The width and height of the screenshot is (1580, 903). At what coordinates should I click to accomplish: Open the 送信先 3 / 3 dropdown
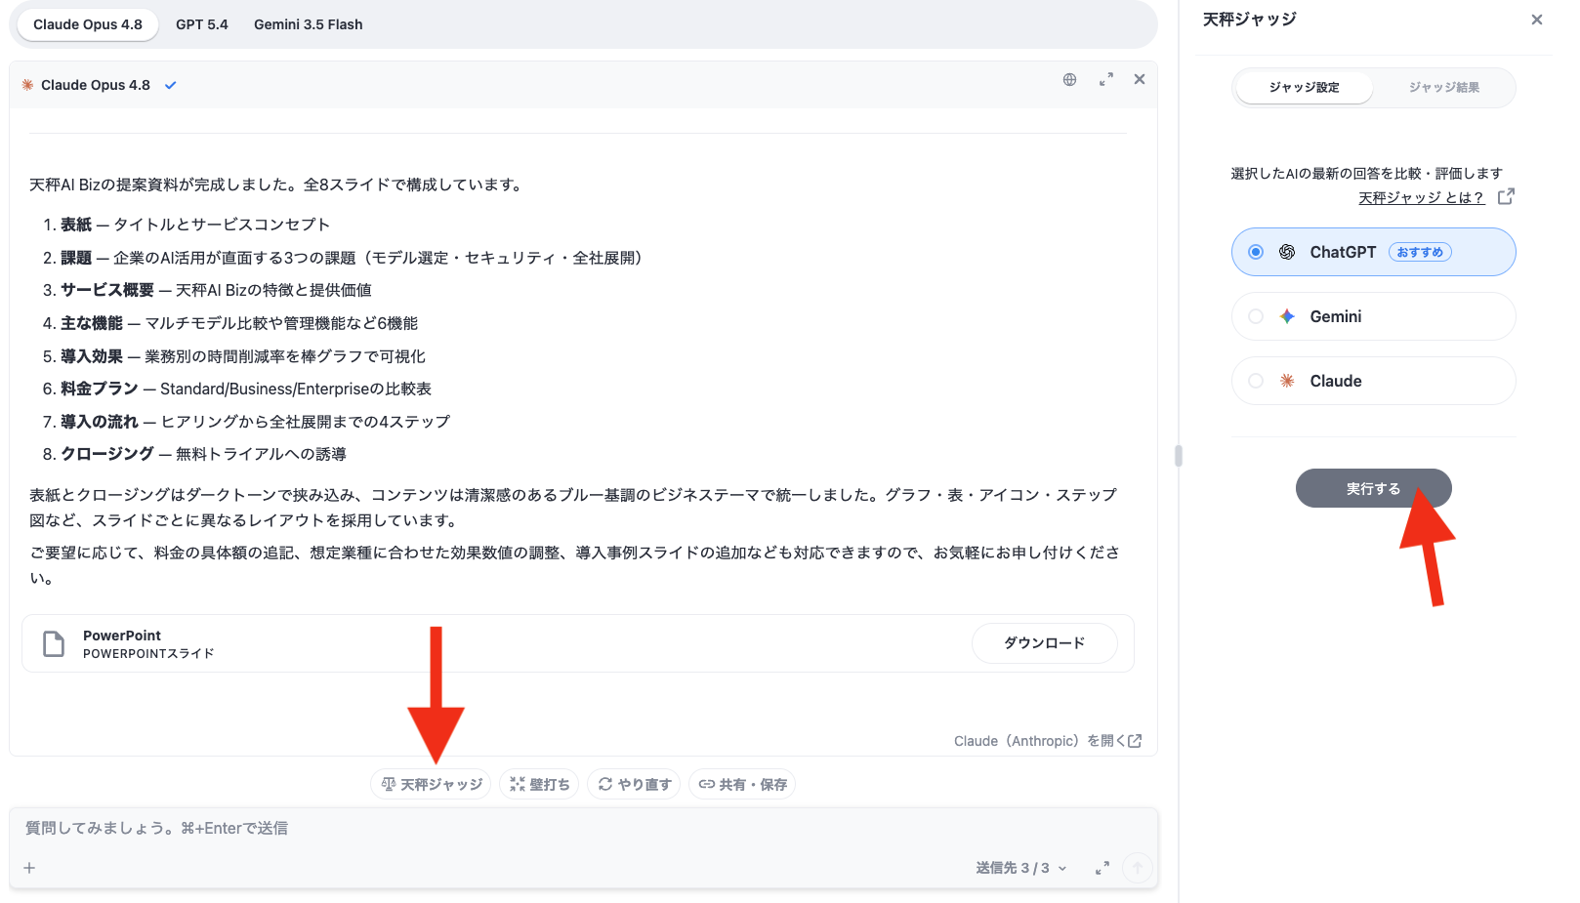click(x=1021, y=868)
